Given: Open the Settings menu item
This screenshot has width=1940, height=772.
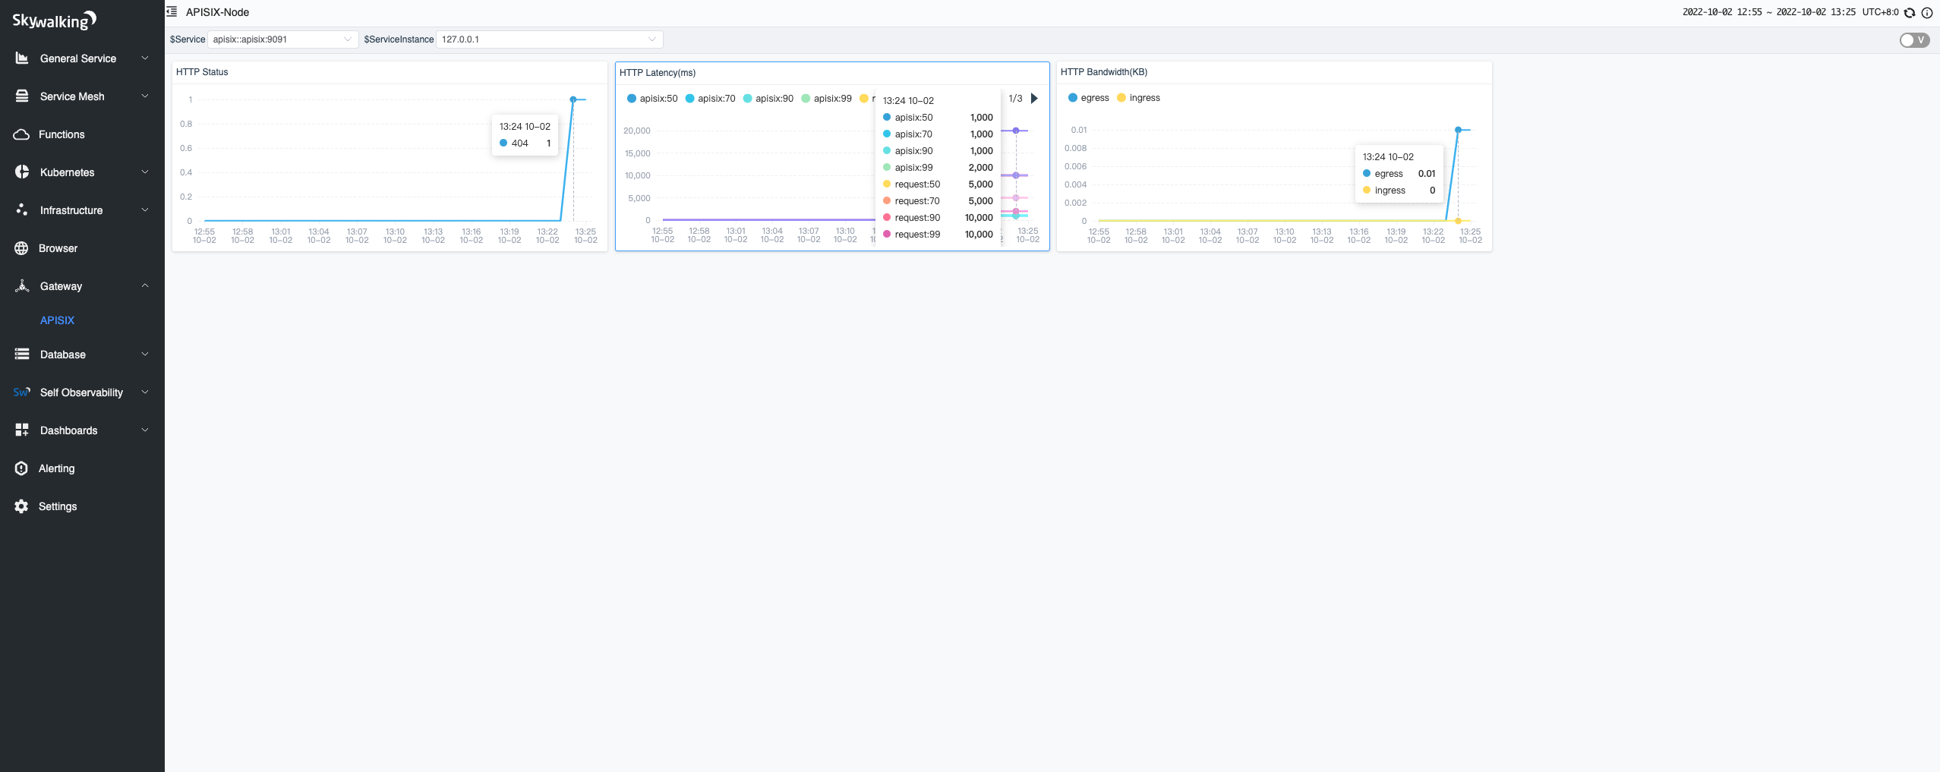Looking at the screenshot, I should [58, 506].
